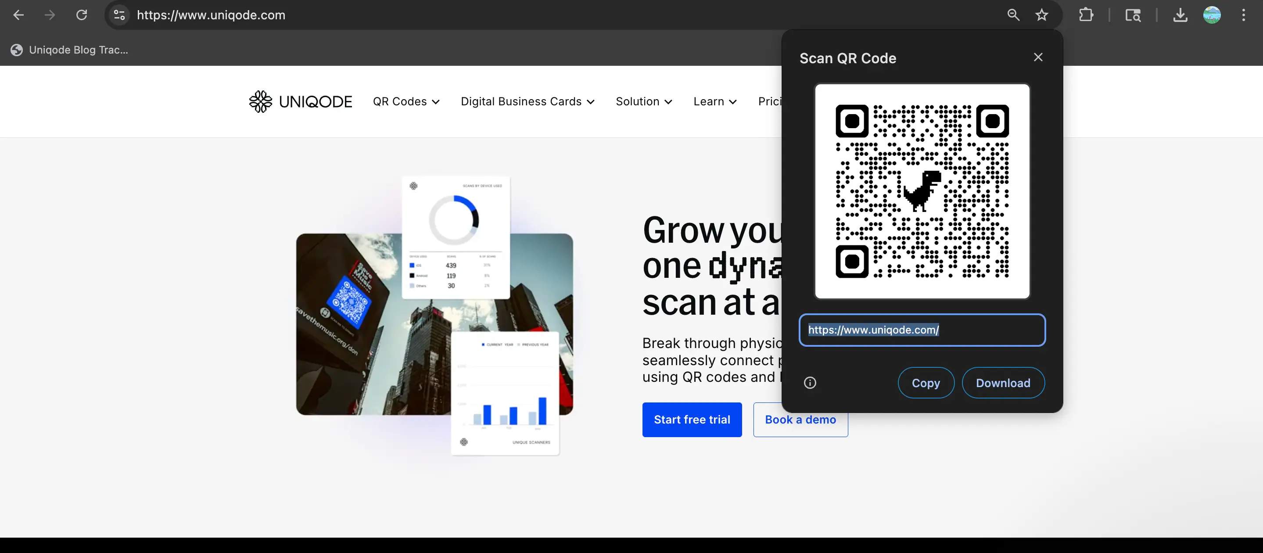
Task: Open the extensions puzzle icon
Action: [1086, 15]
